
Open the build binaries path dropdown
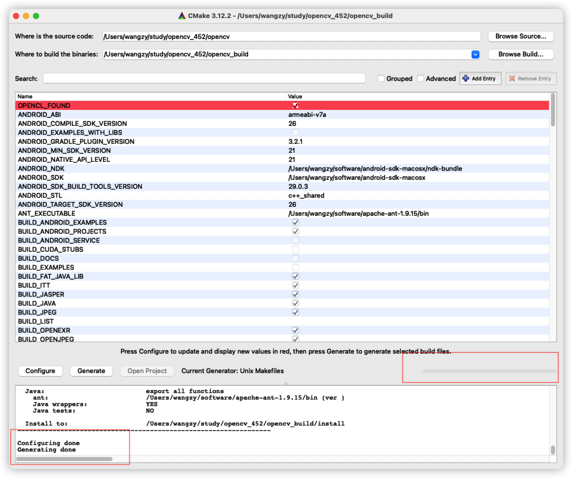(475, 54)
